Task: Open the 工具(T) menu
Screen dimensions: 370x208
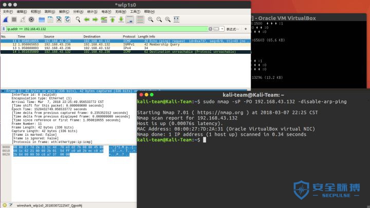Action: pyautogui.click(x=135, y=12)
